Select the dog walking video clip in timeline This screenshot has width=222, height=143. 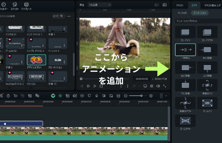(84, 134)
